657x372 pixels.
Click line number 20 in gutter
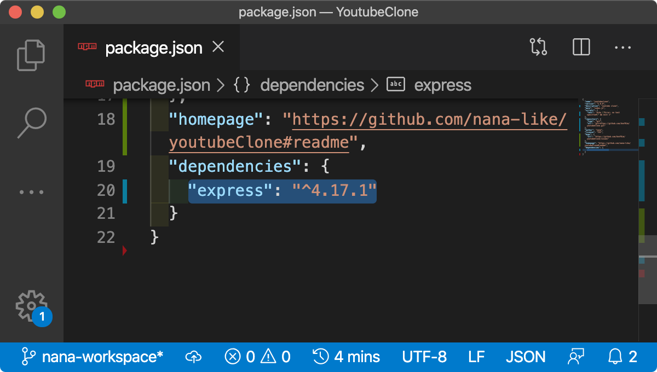click(106, 190)
